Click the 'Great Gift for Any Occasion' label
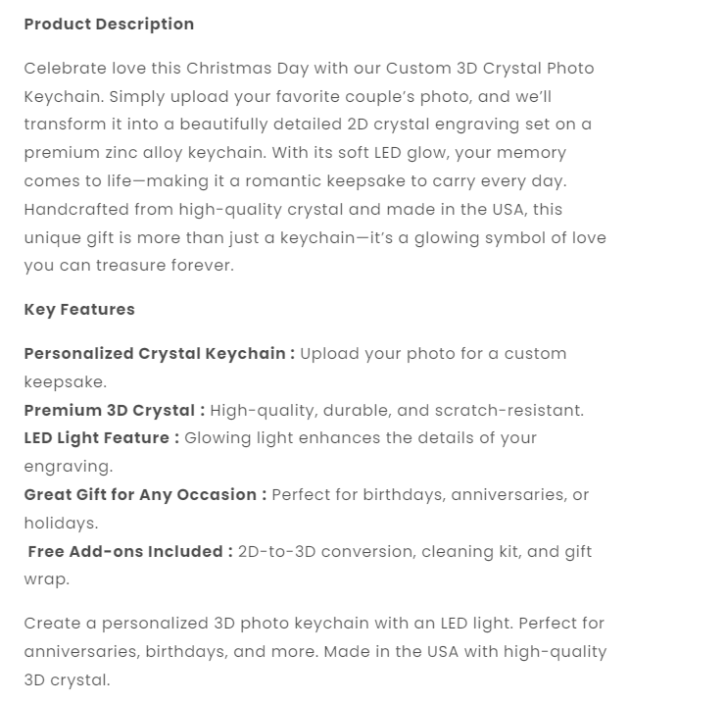This screenshot has width=726, height=703. click(145, 495)
